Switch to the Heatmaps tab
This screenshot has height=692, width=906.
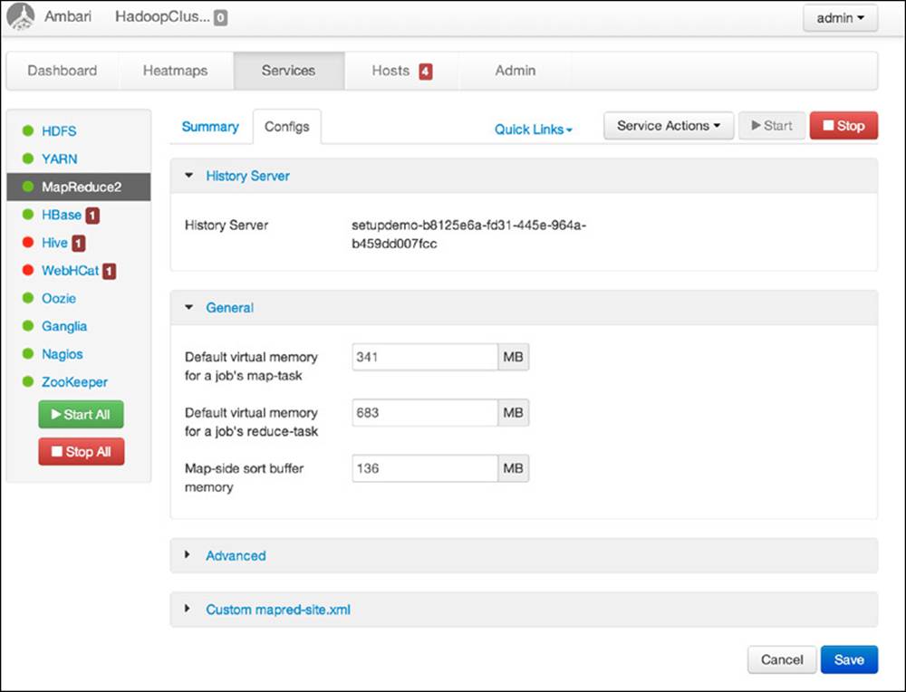(176, 71)
